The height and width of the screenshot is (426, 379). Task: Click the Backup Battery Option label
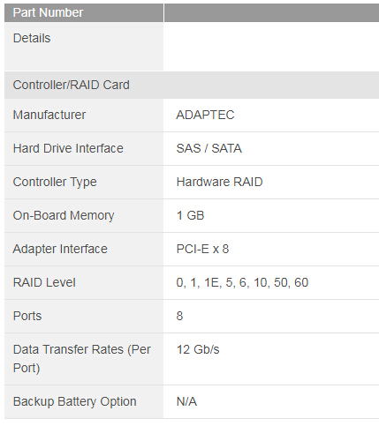click(75, 401)
